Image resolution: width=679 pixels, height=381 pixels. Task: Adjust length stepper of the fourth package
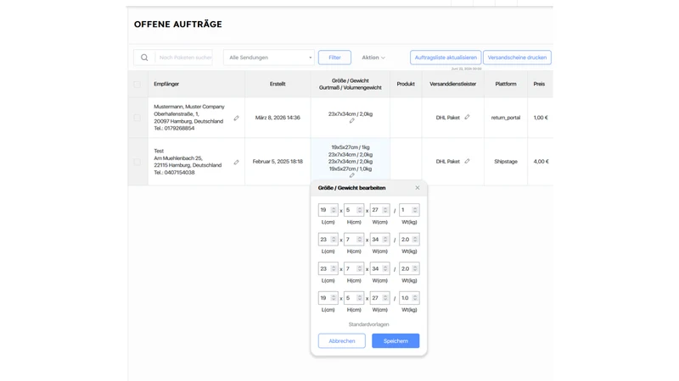[x=334, y=298]
